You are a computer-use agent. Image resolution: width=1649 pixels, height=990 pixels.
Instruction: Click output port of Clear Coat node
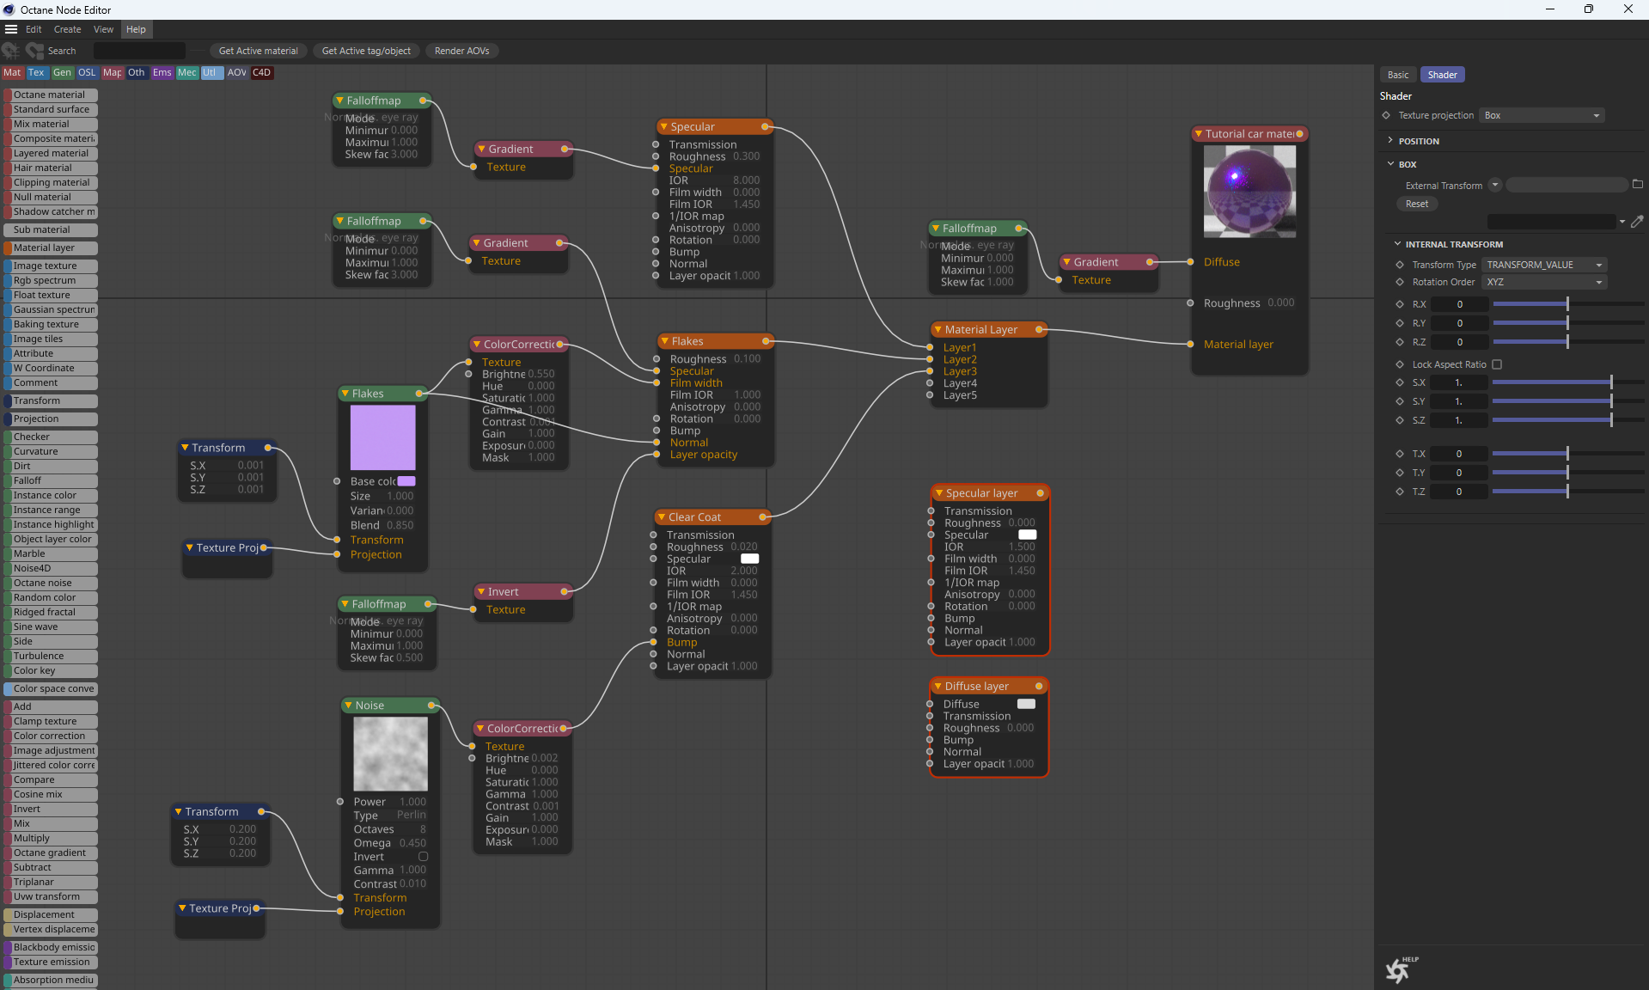[762, 516]
